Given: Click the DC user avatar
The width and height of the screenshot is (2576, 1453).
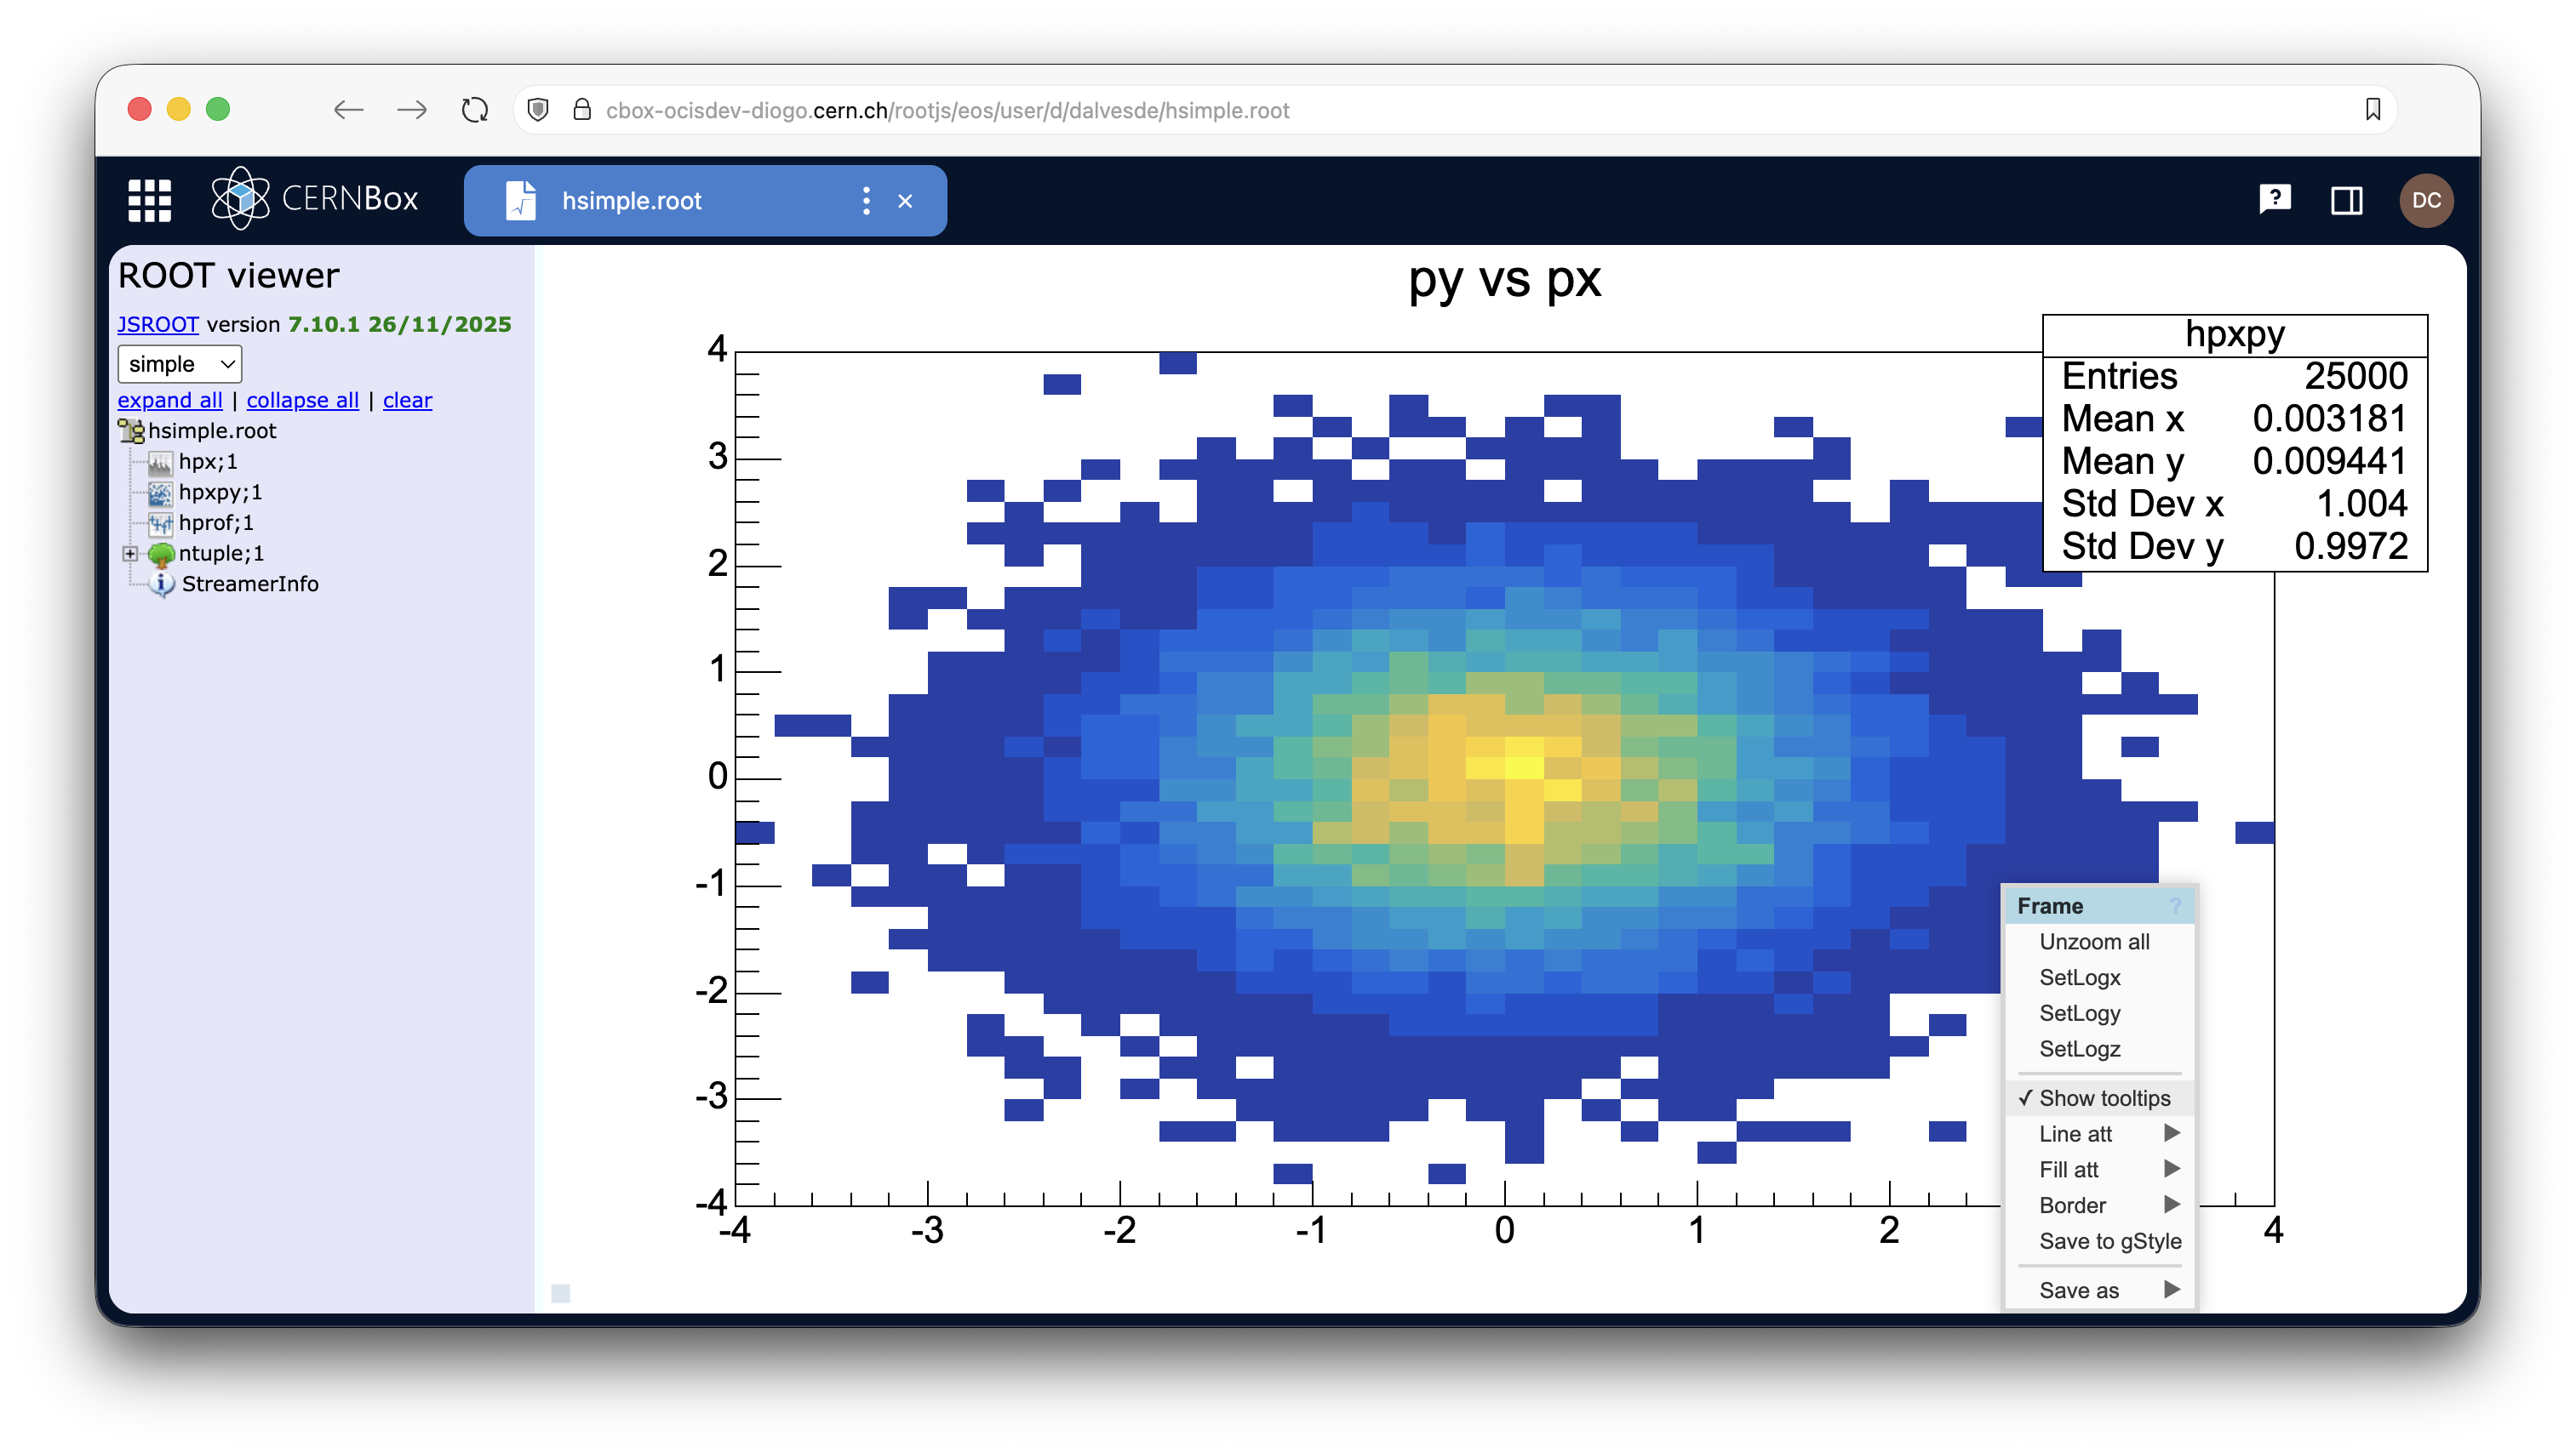Looking at the screenshot, I should coord(2427,200).
